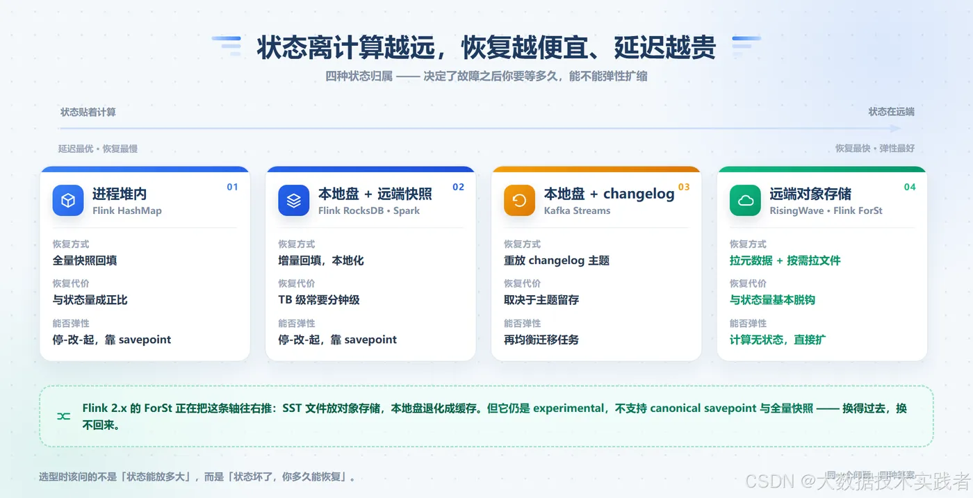This screenshot has width=973, height=498.
Task: Select 增量回填，本地化 value
Action: [x=321, y=260]
